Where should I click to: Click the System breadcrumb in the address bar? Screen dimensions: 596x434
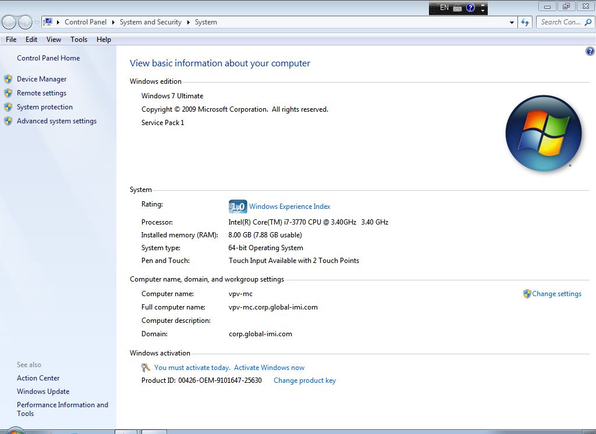[x=205, y=22]
